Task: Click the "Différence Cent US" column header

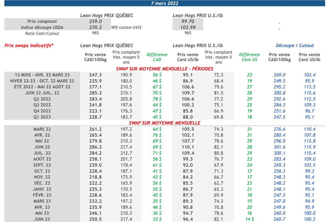Action: pyautogui.click(x=249, y=57)
